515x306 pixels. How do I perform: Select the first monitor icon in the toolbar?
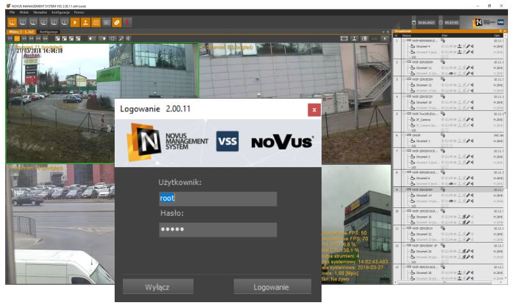pyautogui.click(x=12, y=22)
